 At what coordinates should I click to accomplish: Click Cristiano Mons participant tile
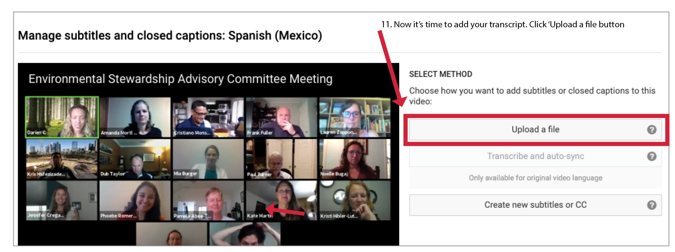pos(208,117)
